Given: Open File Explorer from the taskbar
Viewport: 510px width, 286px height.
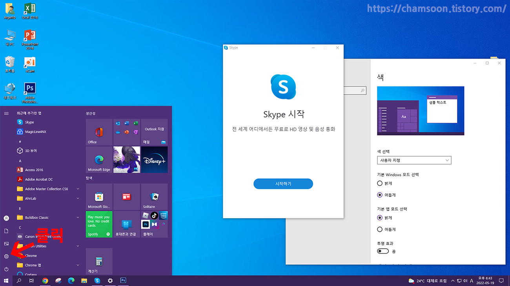Looking at the screenshot, I should pos(84,281).
